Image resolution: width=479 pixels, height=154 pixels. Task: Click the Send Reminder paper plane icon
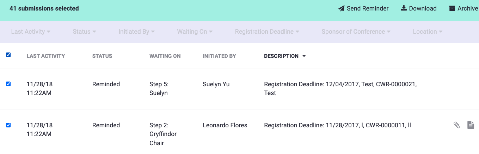(341, 8)
